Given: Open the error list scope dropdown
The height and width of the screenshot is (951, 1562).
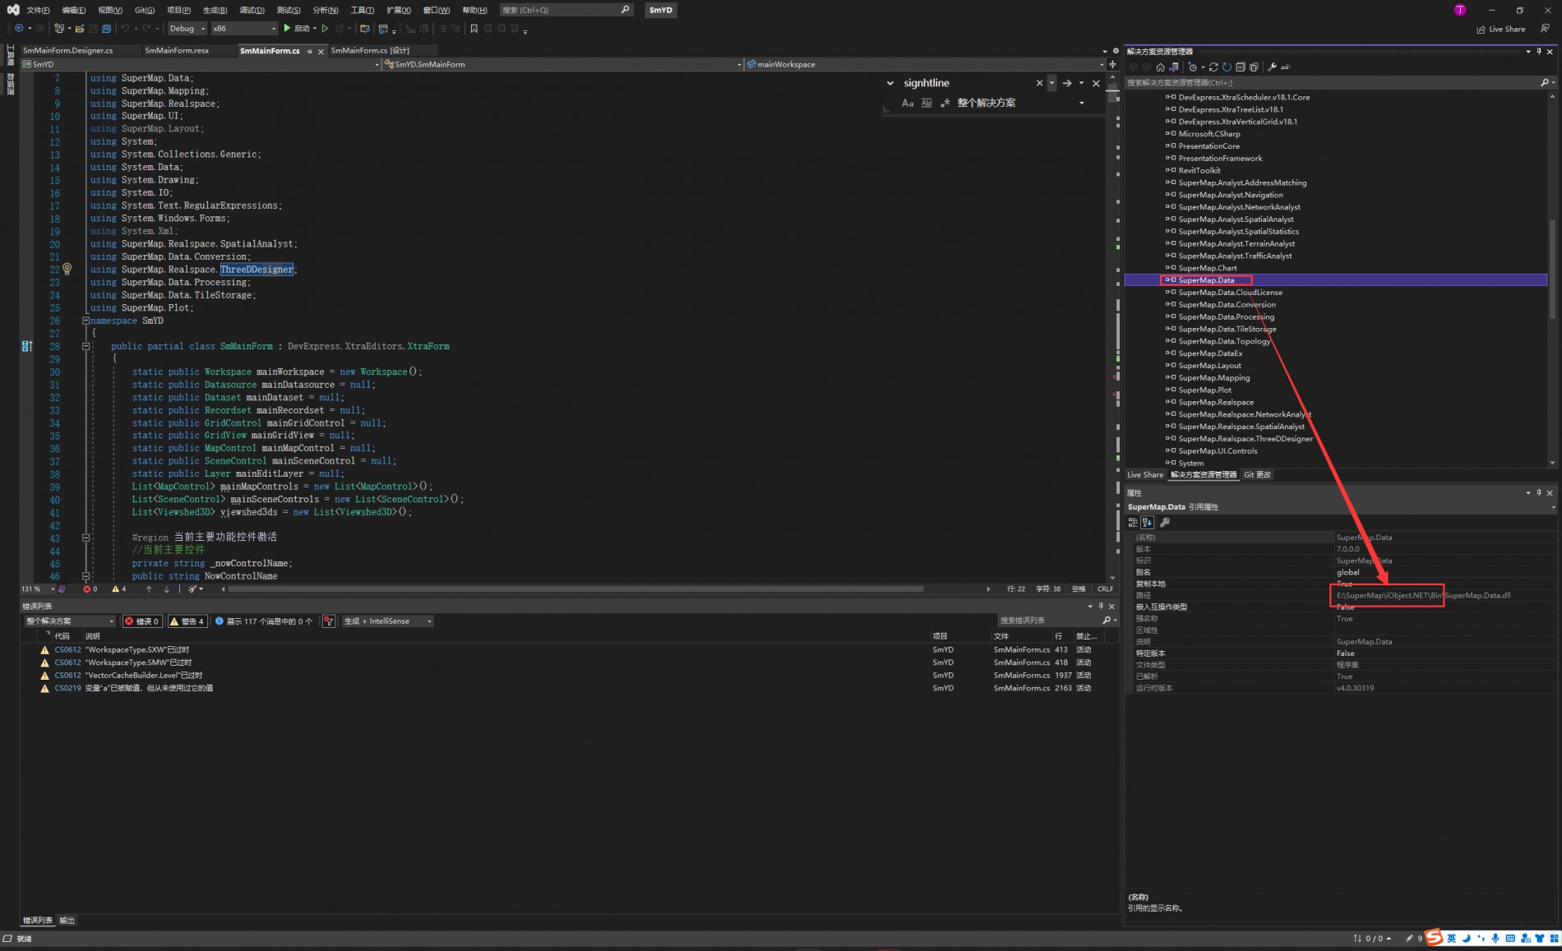Looking at the screenshot, I should point(70,621).
